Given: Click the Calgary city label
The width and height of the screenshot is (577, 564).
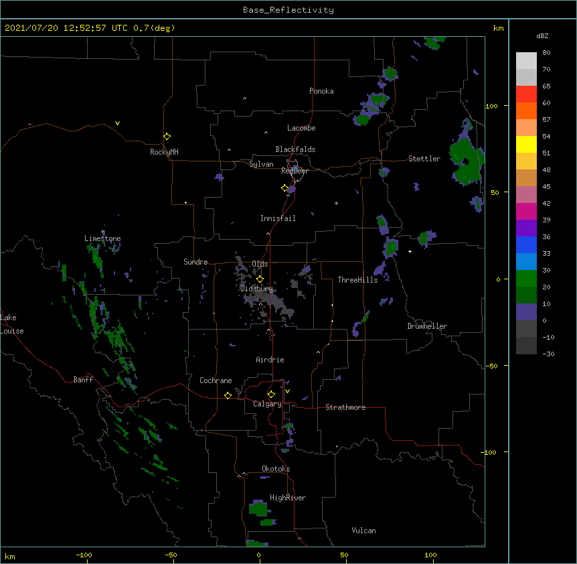Looking at the screenshot, I should click(x=267, y=404).
